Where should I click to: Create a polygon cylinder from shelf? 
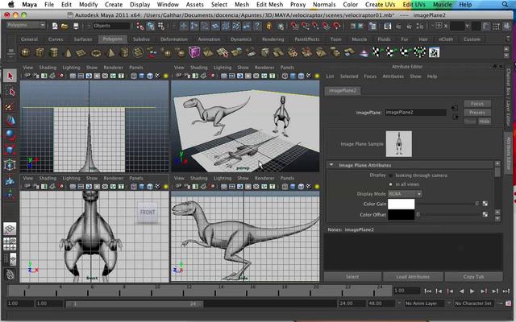pyautogui.click(x=54, y=52)
